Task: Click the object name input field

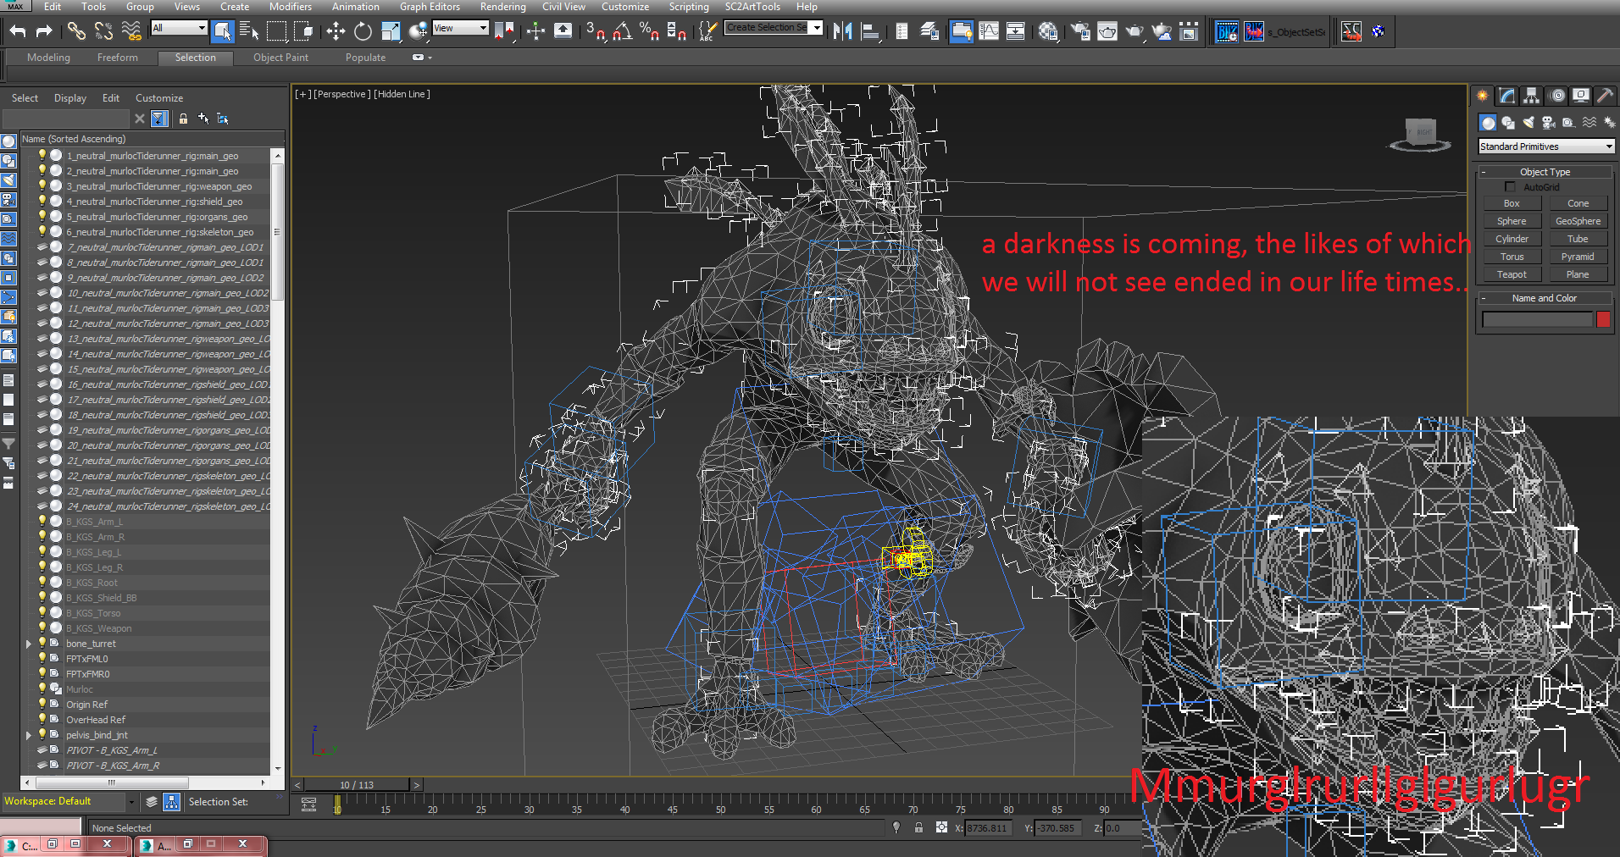Action: pyautogui.click(x=1537, y=319)
